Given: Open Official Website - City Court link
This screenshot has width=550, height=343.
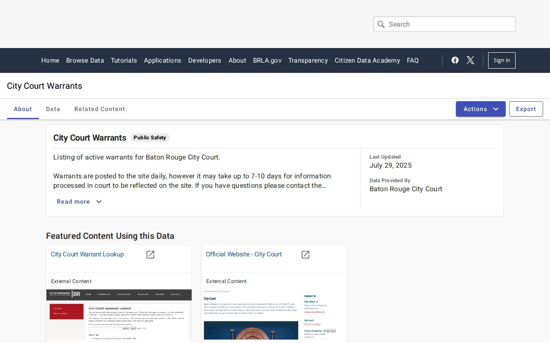Looking at the screenshot, I should point(244,254).
